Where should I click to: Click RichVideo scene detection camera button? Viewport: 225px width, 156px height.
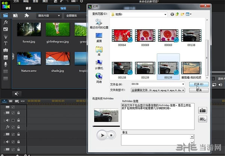click(202, 110)
